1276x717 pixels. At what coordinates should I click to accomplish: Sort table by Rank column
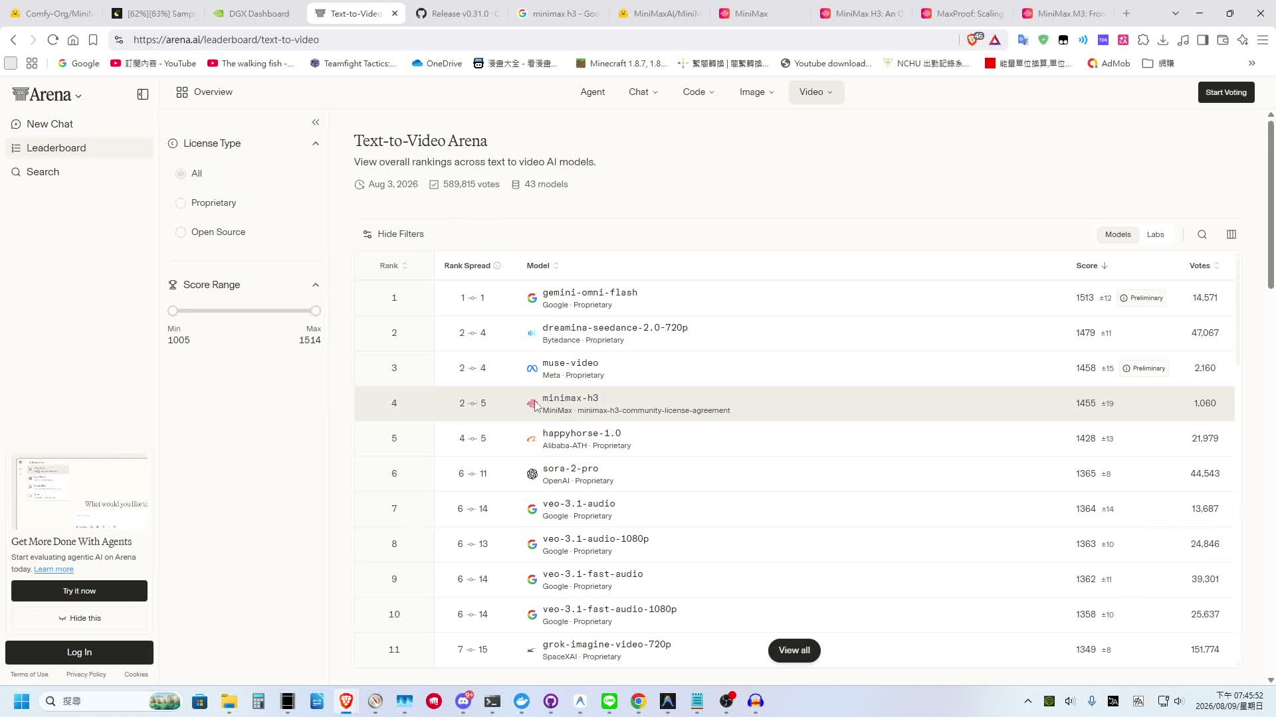pyautogui.click(x=393, y=266)
